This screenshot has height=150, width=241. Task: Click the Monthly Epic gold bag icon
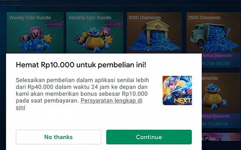pos(95,40)
